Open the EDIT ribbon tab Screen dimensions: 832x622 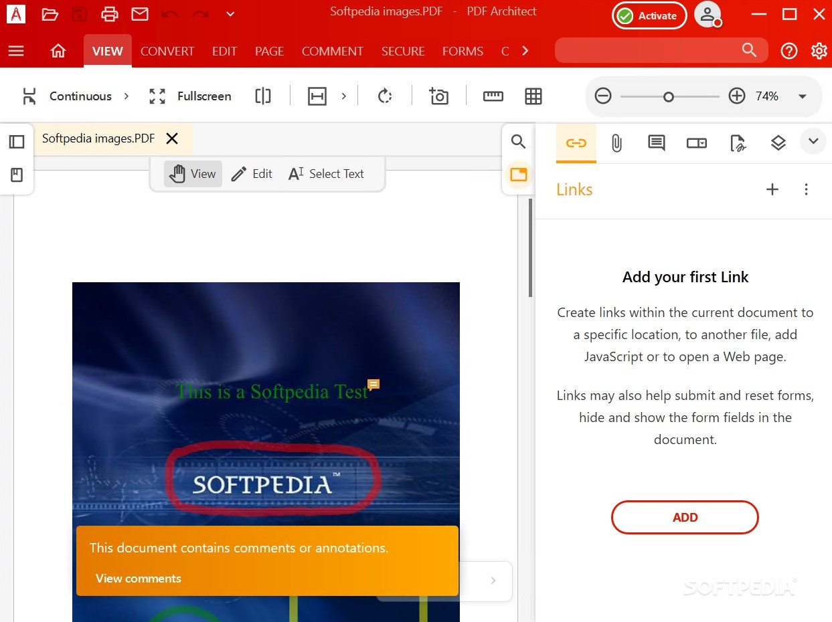click(224, 51)
